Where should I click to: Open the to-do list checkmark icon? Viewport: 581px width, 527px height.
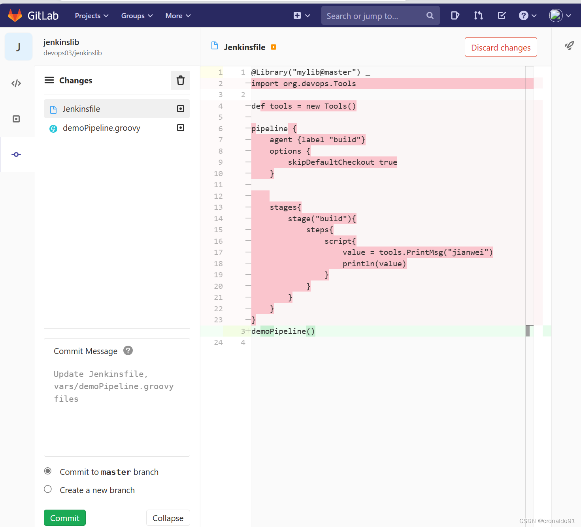coord(502,15)
